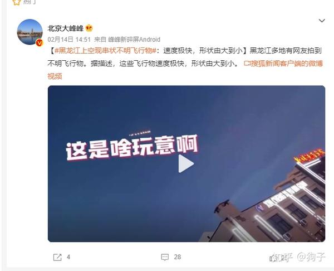
Task: Click the orange verified V badge
Action: point(40,43)
